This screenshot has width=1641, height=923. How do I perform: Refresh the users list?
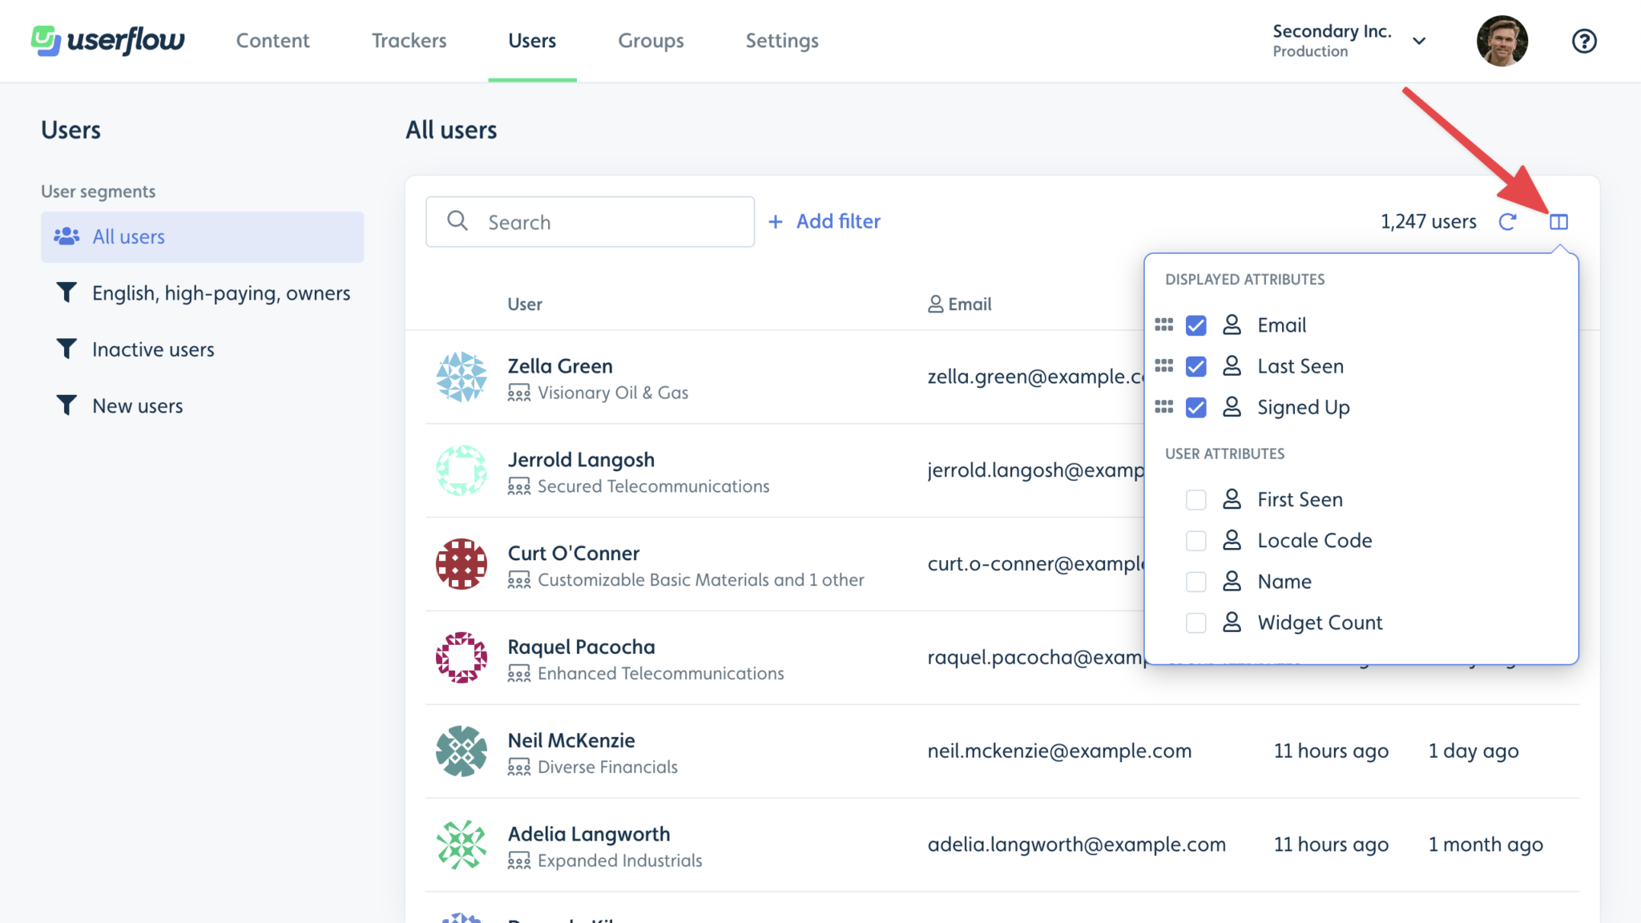(x=1507, y=222)
